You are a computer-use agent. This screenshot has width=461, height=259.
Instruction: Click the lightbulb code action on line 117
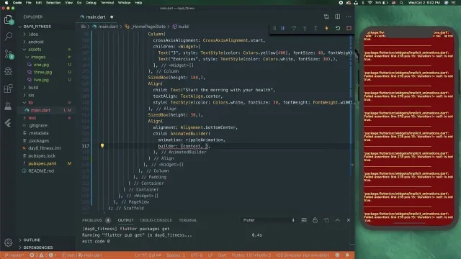pos(102,145)
